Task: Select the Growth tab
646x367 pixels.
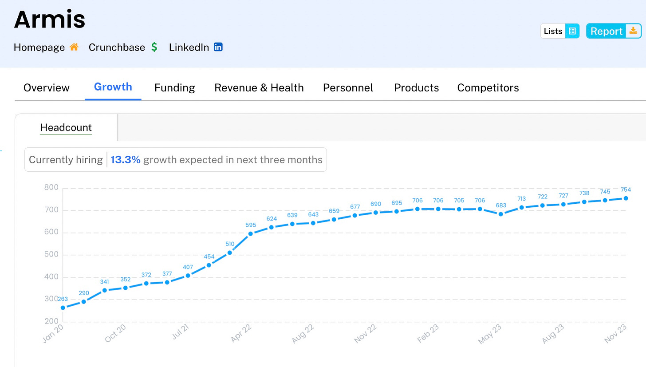Action: [x=113, y=87]
